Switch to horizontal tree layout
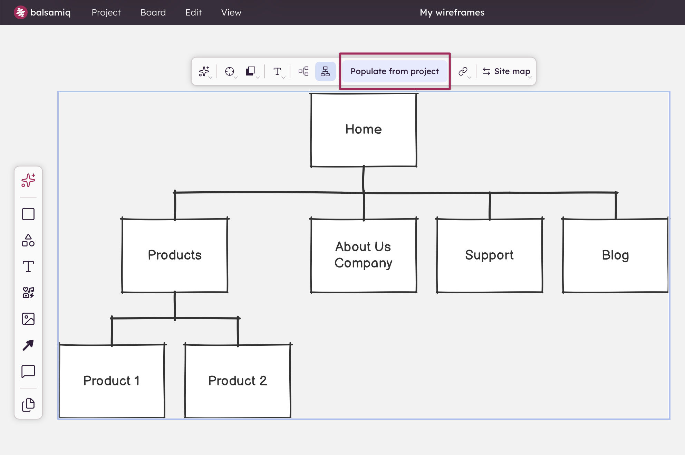The width and height of the screenshot is (685, 455). click(x=303, y=71)
